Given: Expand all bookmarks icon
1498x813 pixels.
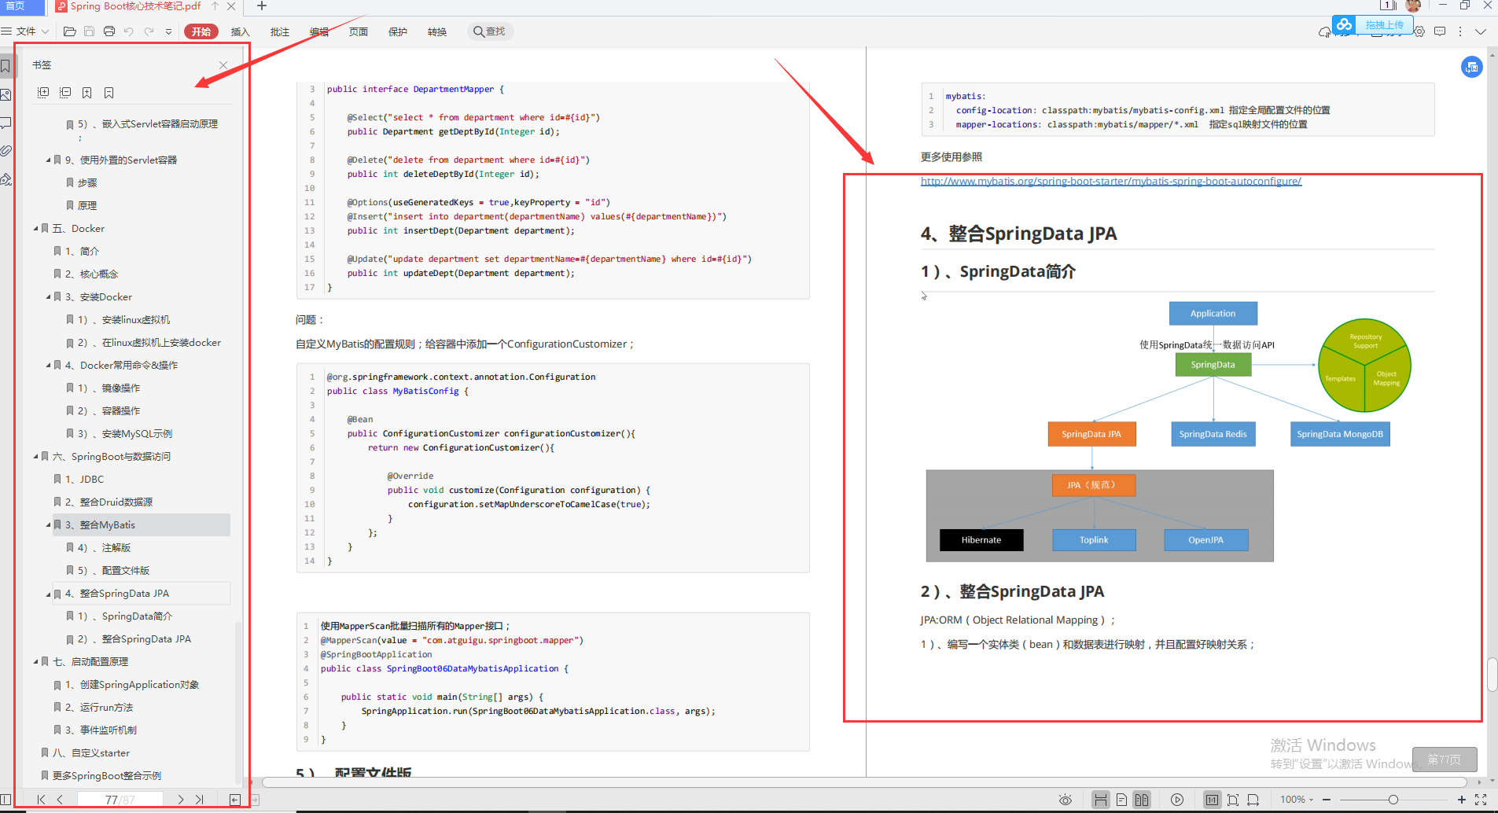Looking at the screenshot, I should click(43, 93).
